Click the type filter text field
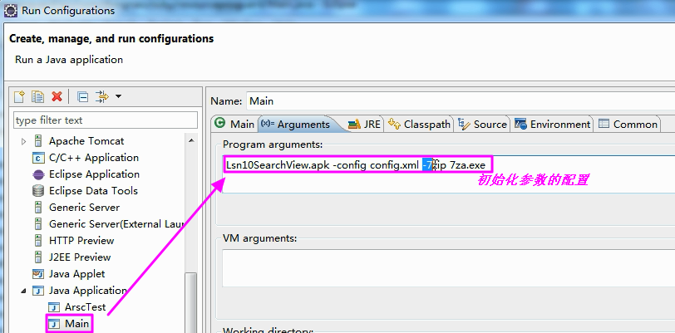The image size is (675, 333). click(106, 120)
